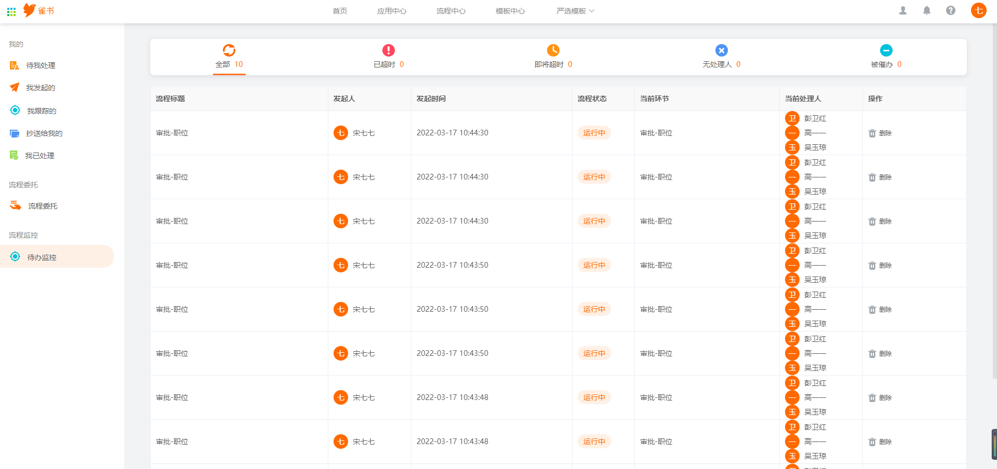997x469 pixels.
Task: Delete the second 10:44:30 process row
Action: pos(880,177)
